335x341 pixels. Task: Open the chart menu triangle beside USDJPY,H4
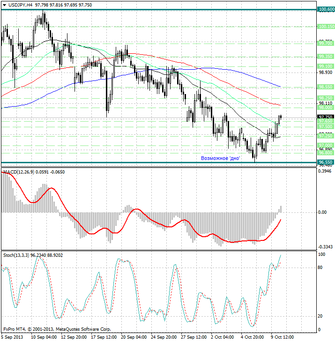tap(4, 5)
